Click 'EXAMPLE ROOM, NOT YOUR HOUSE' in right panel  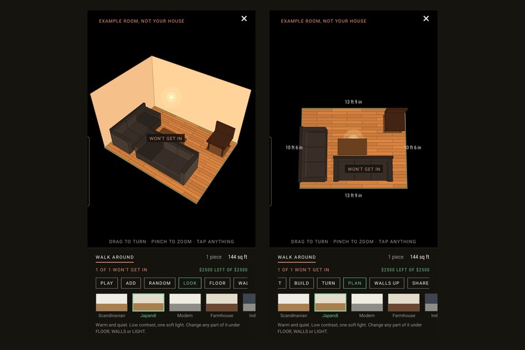point(324,21)
